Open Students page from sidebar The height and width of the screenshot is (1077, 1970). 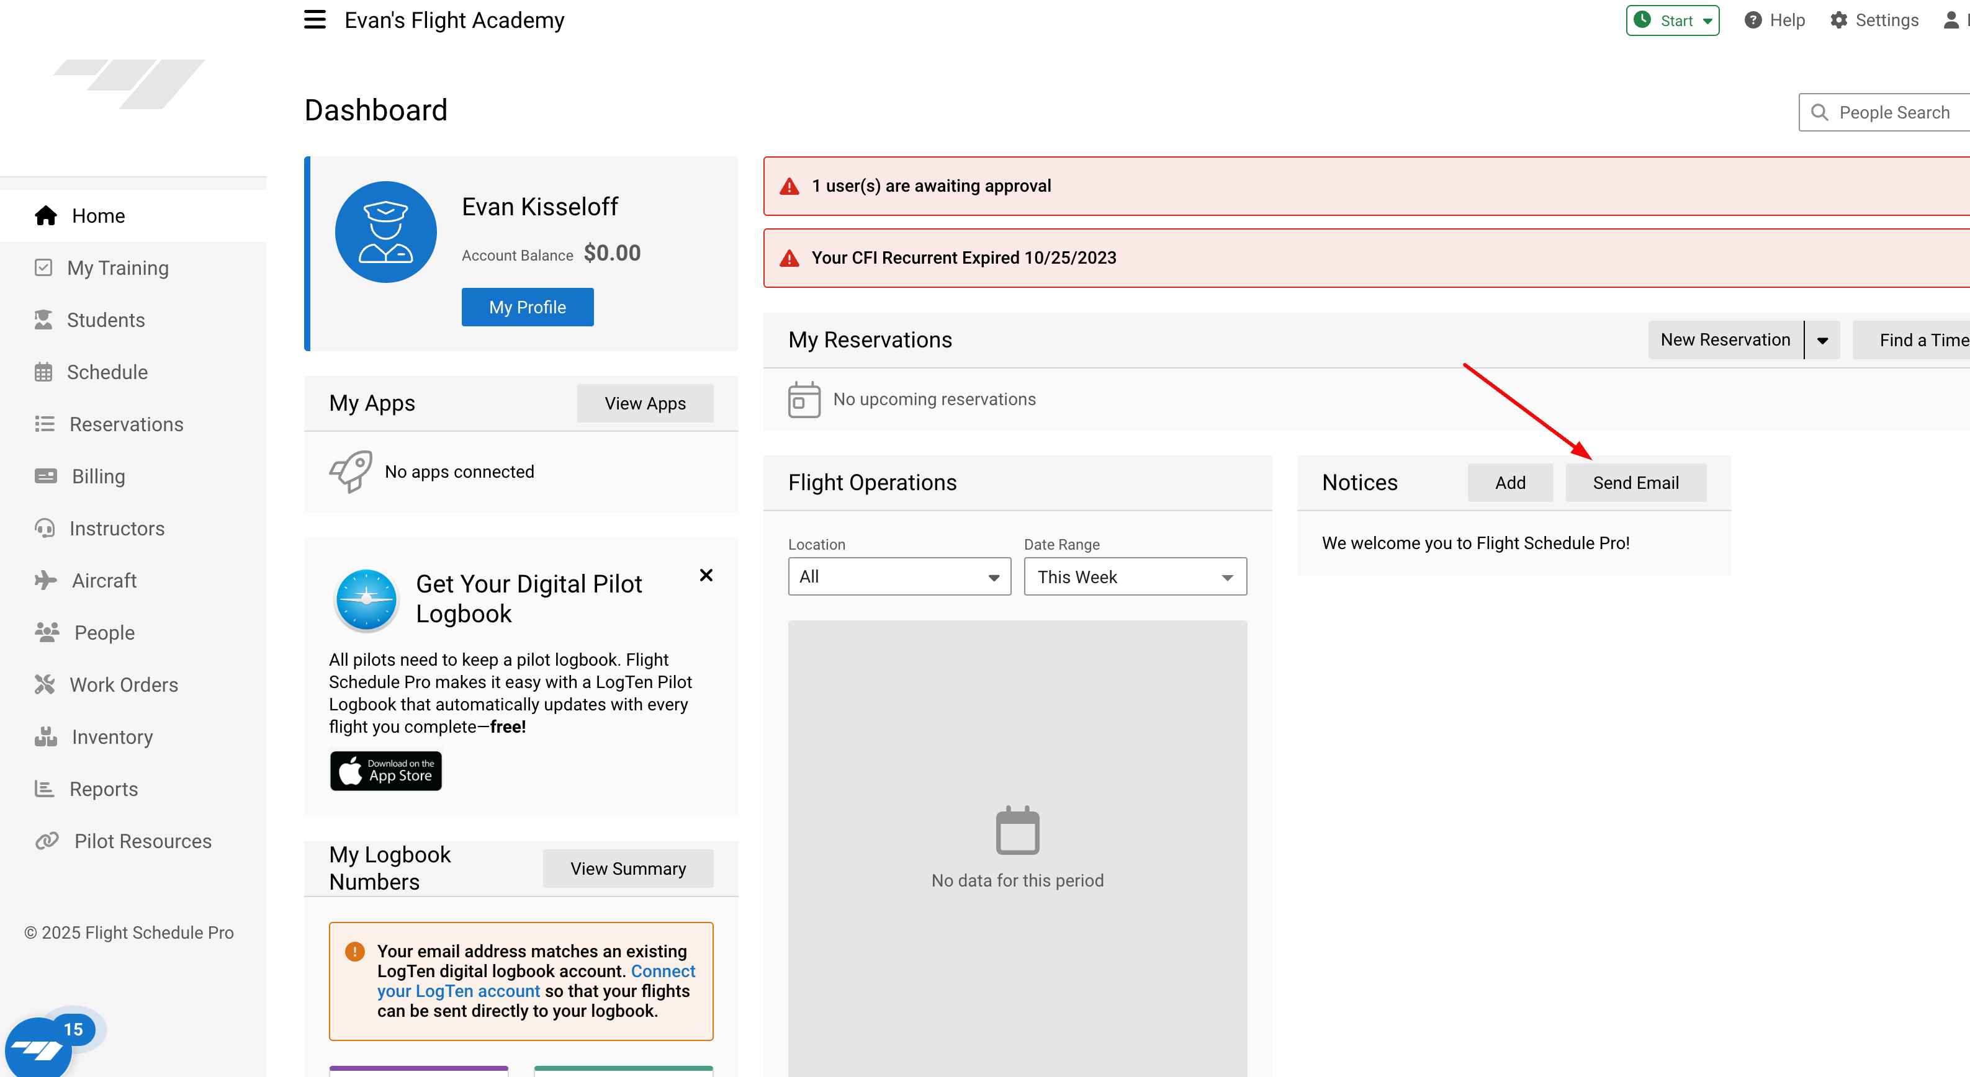(x=133, y=320)
